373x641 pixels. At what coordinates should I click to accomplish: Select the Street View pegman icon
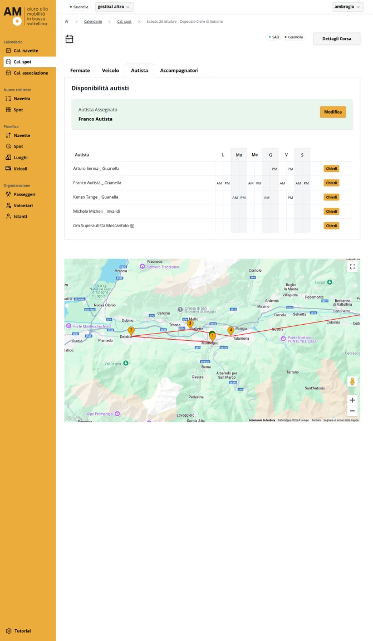[352, 381]
